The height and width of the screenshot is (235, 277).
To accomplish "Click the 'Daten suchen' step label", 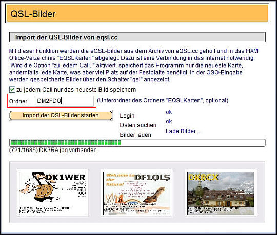I will click(x=138, y=125).
